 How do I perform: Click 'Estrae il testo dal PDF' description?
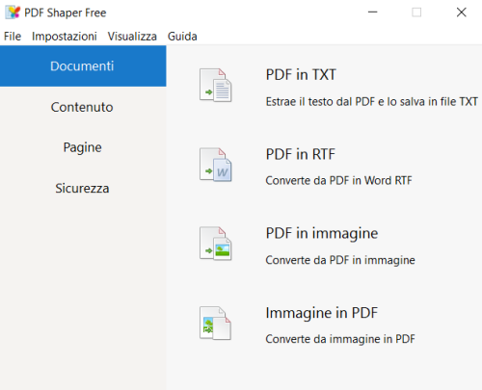coord(371,101)
